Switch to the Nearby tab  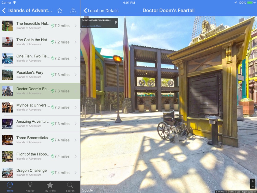point(30,187)
